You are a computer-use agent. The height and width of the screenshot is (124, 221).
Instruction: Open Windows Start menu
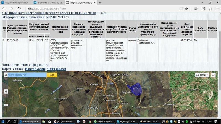(3, 121)
